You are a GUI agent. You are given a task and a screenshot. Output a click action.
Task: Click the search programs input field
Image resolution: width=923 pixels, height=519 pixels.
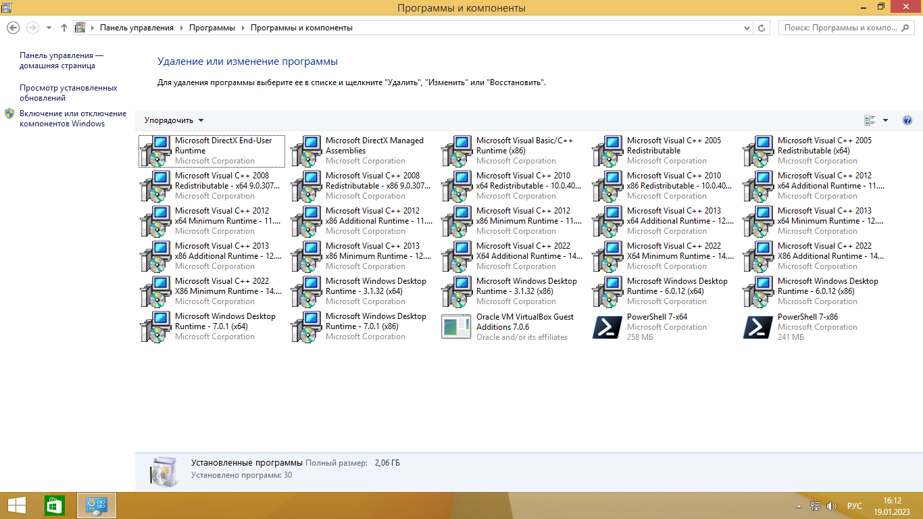(x=841, y=28)
